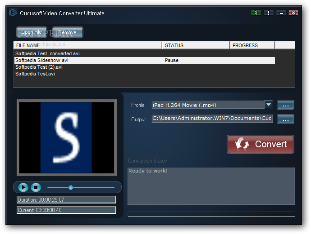Stop video playback with the Stop button
This screenshot has height=234, width=311.
click(36, 187)
